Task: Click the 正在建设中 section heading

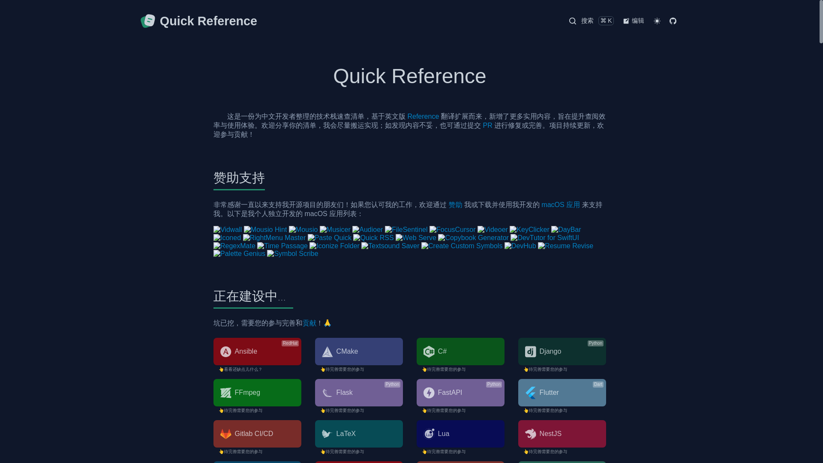Action: (x=249, y=297)
